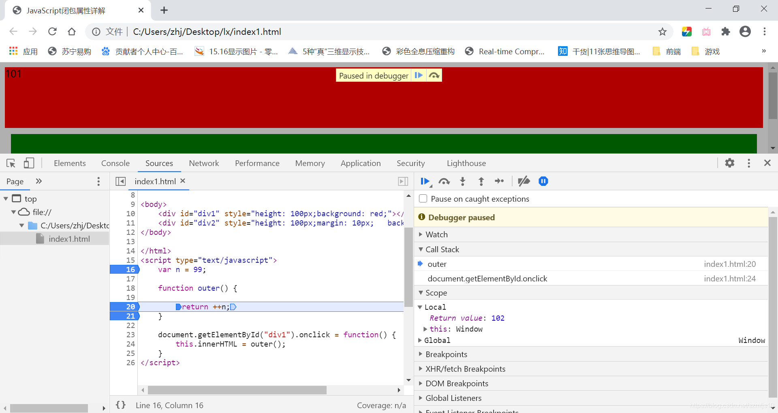Step over from the page overlay
The width and height of the screenshot is (778, 413).
click(434, 75)
